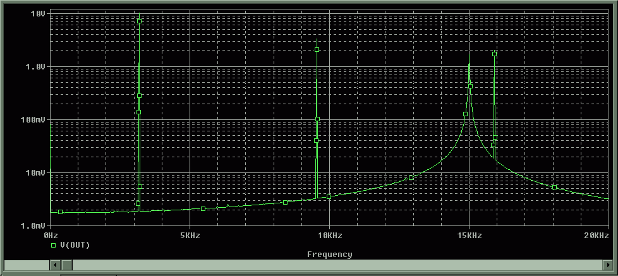Click the Frequency axis title
The width and height of the screenshot is (618, 276).
329,255
